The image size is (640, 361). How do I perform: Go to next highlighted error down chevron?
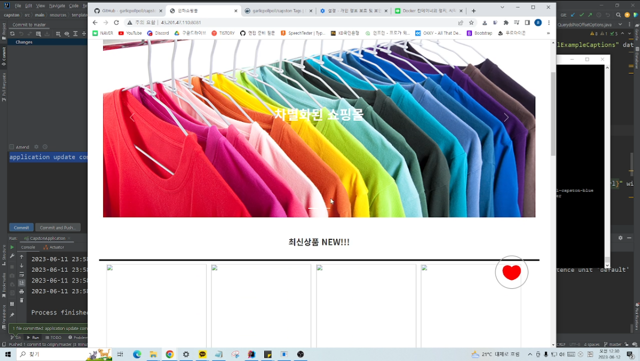[629, 34]
